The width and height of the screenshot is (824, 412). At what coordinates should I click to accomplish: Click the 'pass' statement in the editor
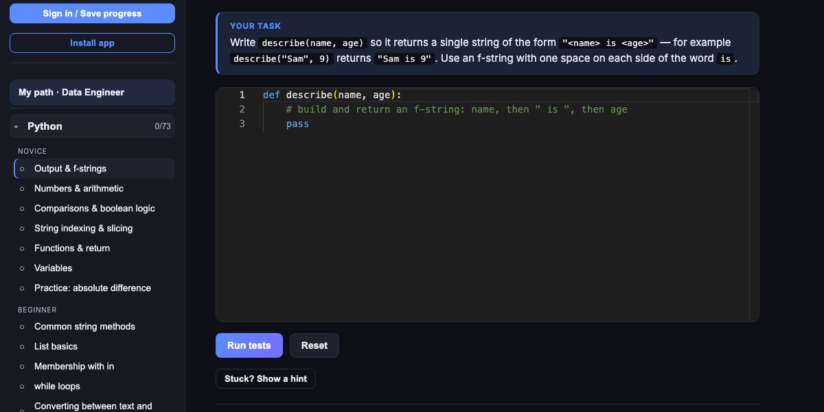coord(297,124)
